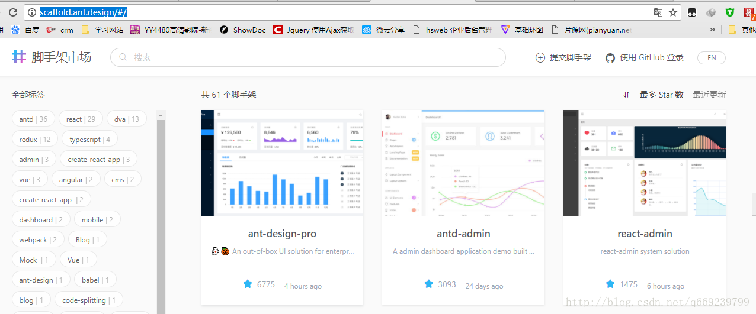This screenshot has width=756, height=314.
Task: Select the admin tag
Action: click(x=34, y=159)
